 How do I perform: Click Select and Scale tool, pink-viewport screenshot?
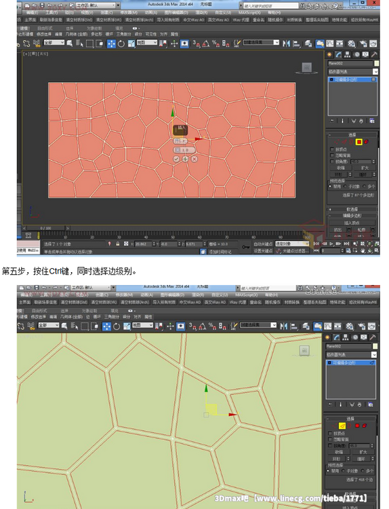131,44
